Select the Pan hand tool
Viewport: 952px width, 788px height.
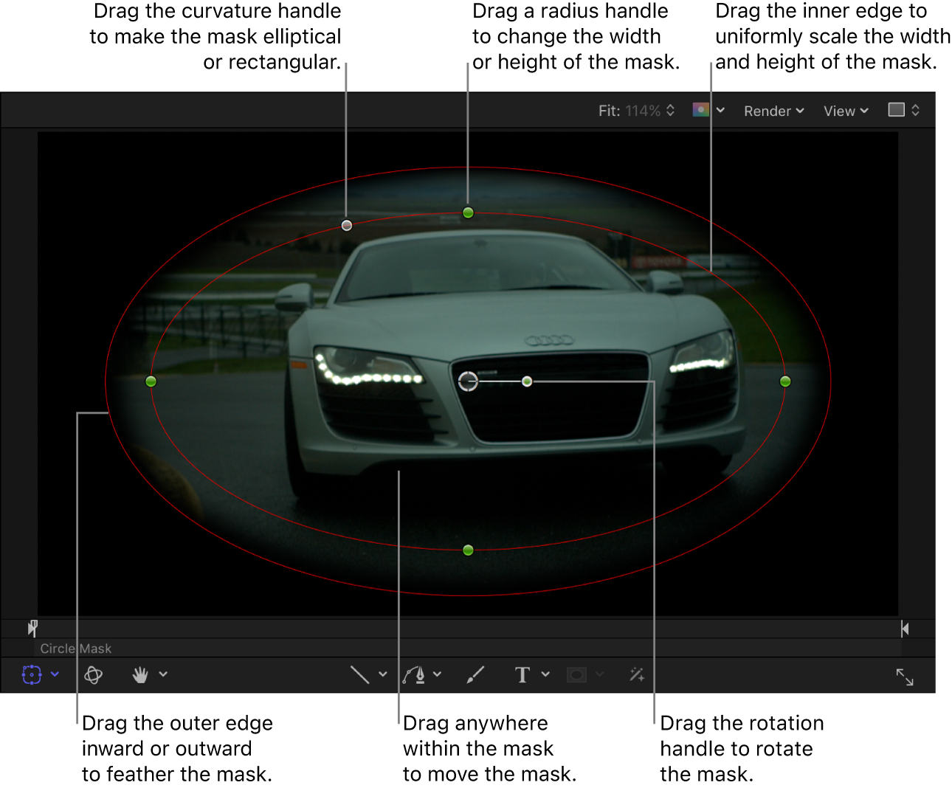140,674
